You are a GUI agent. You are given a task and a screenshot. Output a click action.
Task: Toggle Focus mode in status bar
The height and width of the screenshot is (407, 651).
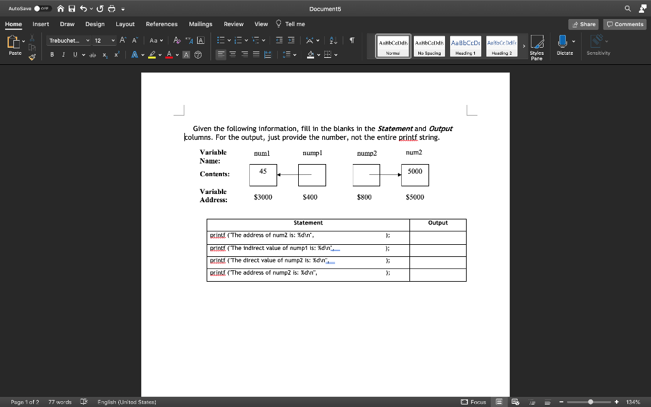[x=474, y=402]
